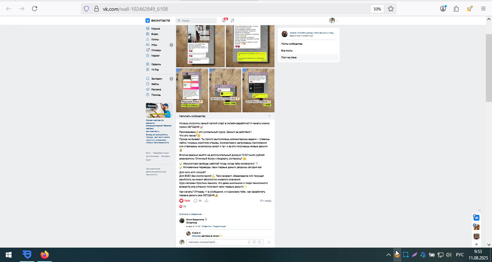Screen dimensions: 492x262
Task: Open Лариса начала получать доход thumbnail
Action: pos(225,90)
